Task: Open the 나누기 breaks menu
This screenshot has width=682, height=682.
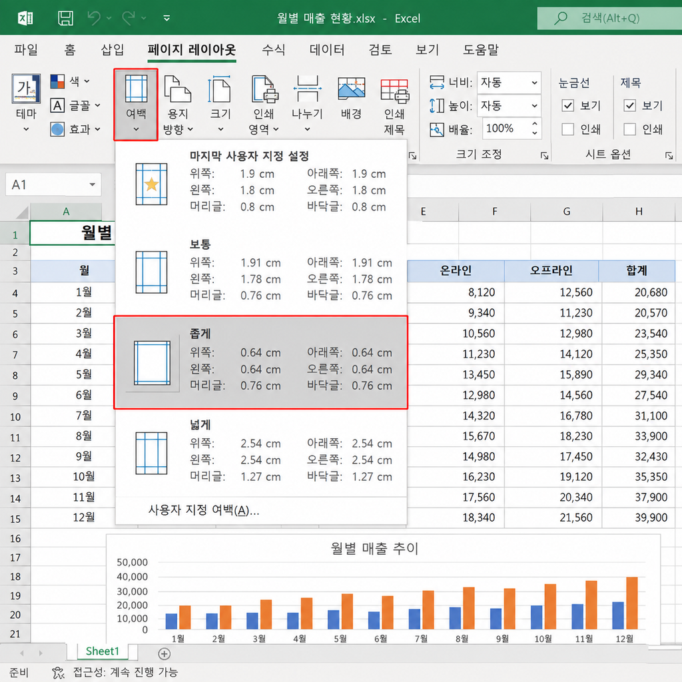Action: point(307,105)
